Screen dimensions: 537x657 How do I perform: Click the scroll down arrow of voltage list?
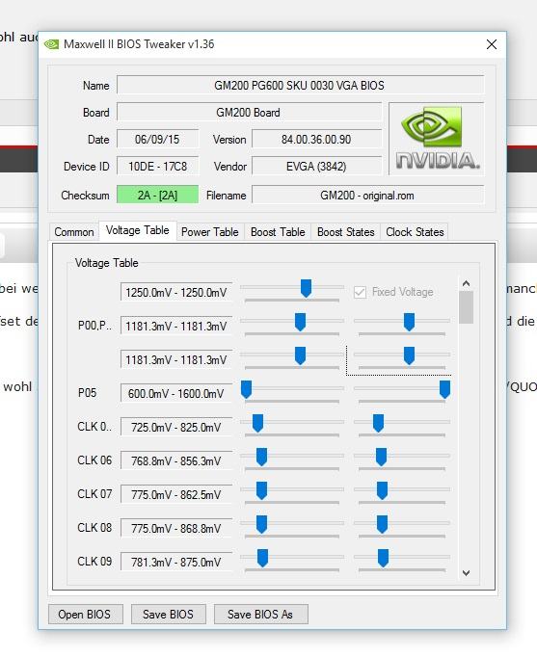coord(467,572)
